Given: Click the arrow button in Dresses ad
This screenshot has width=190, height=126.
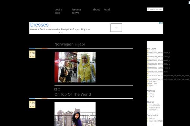Looking at the screenshot, I should [116, 28].
